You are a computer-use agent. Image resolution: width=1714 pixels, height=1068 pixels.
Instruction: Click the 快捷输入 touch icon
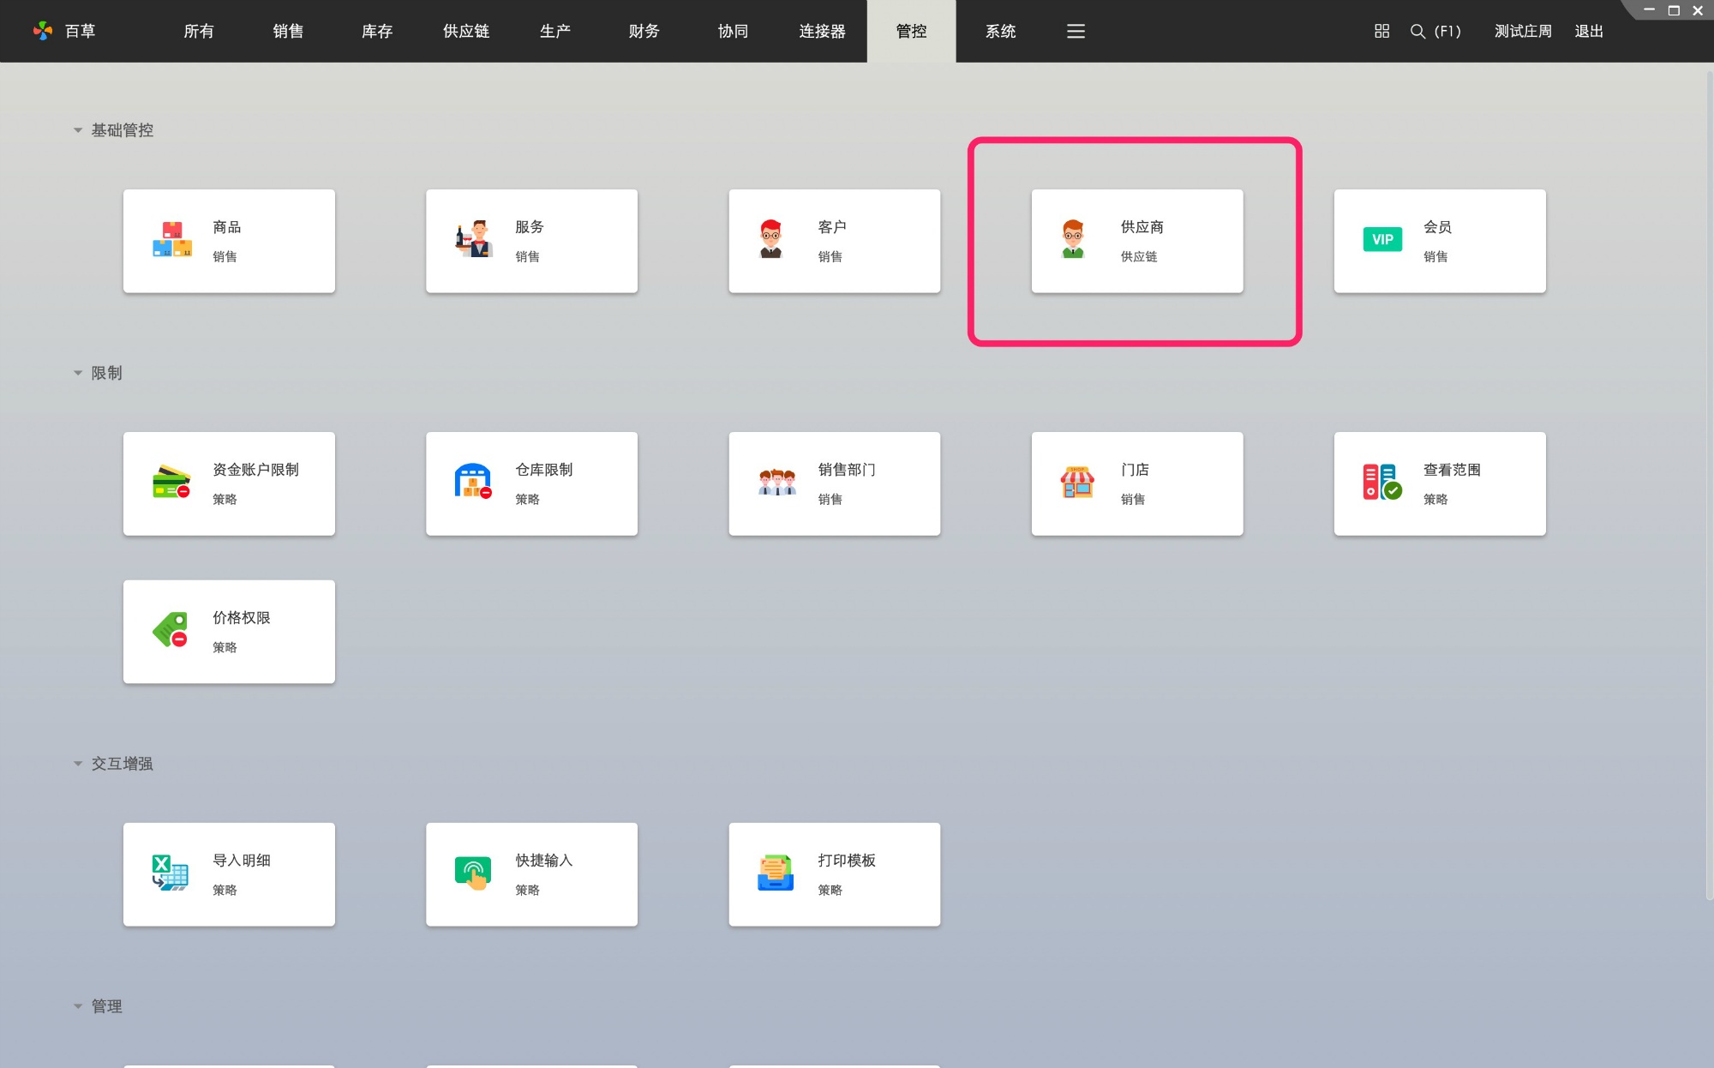tap(473, 873)
